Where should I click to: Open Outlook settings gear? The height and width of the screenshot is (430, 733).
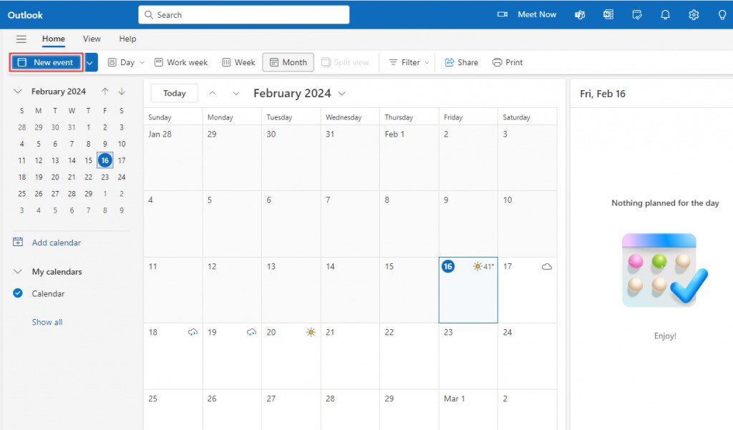point(693,14)
